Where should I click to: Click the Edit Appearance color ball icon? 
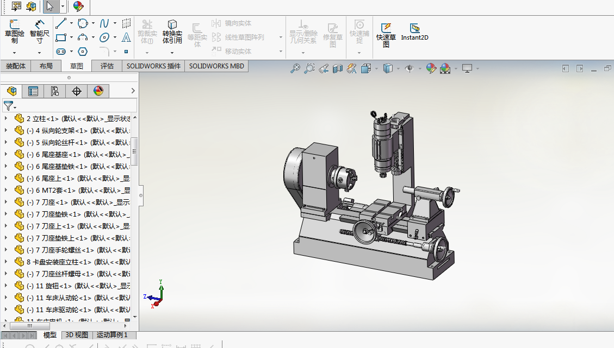[431, 68]
